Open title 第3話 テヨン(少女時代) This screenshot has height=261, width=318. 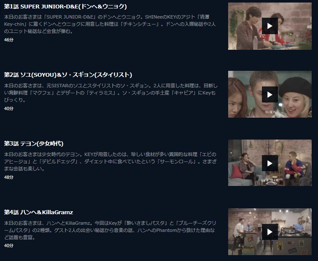pyautogui.click(x=34, y=144)
